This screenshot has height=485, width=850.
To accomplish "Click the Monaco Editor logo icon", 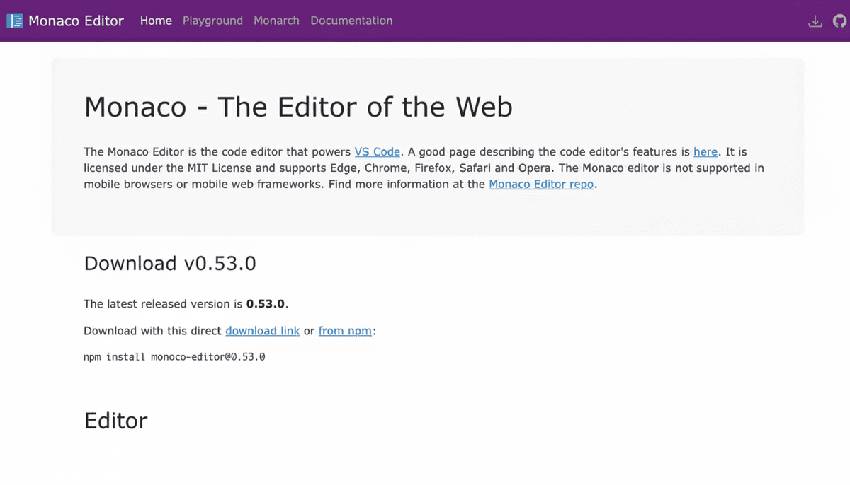I will pos(15,21).
